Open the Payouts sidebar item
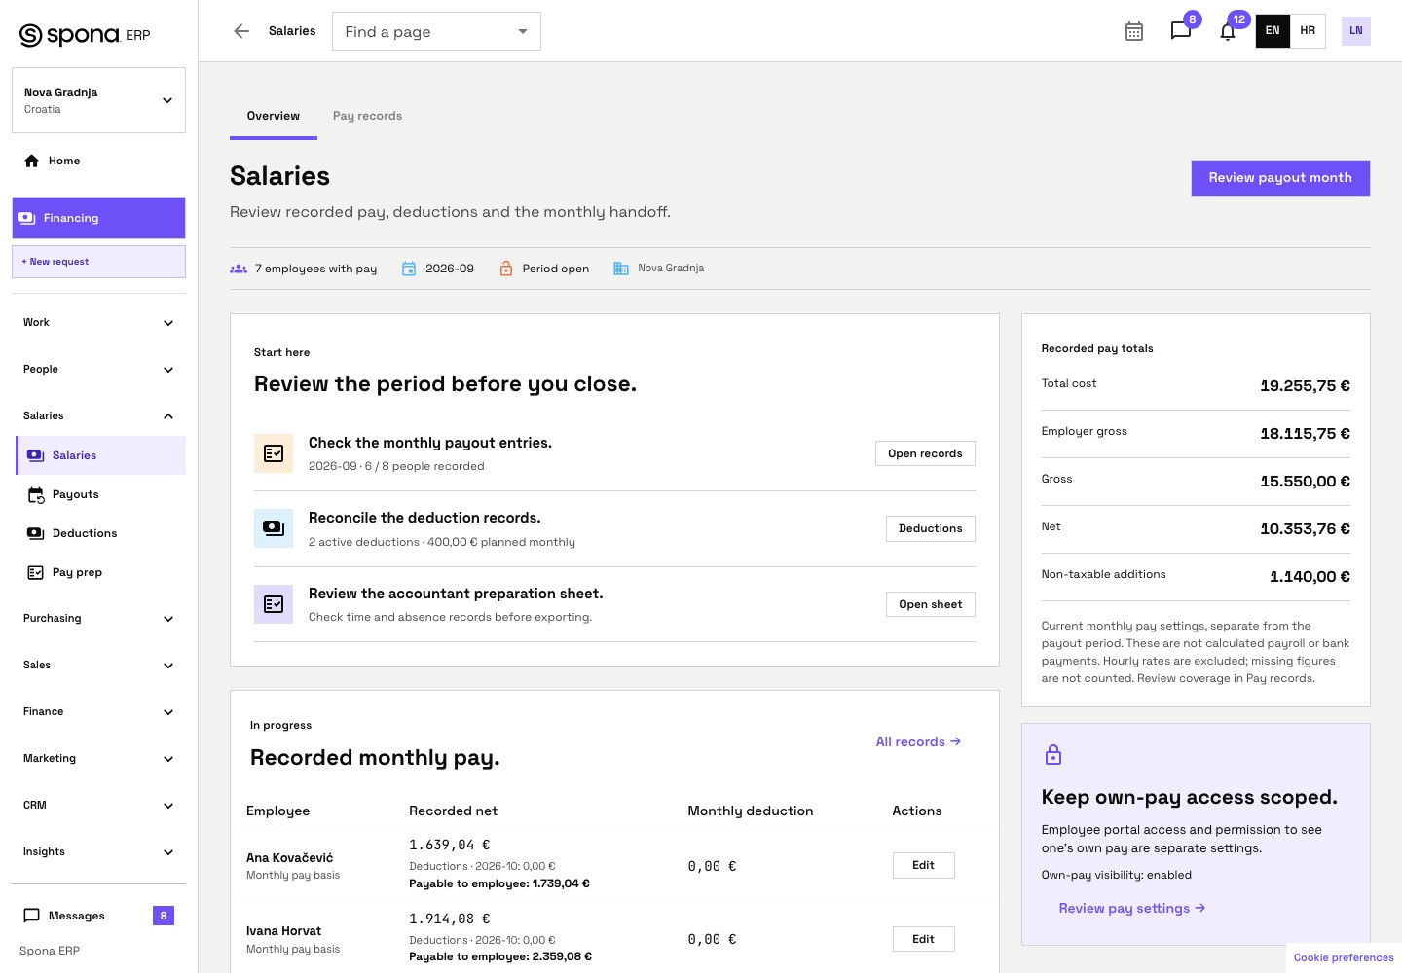 [101, 494]
